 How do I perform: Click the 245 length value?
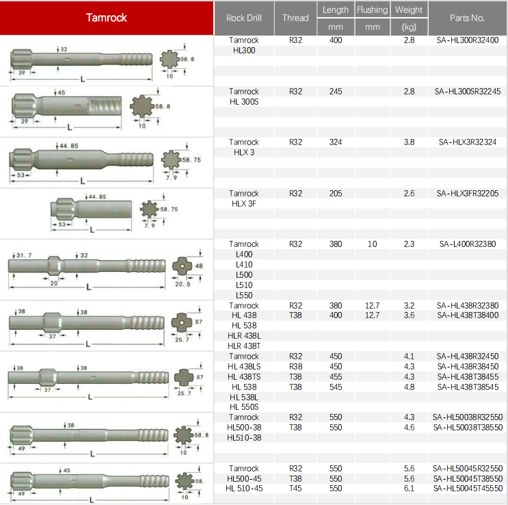pos(336,92)
